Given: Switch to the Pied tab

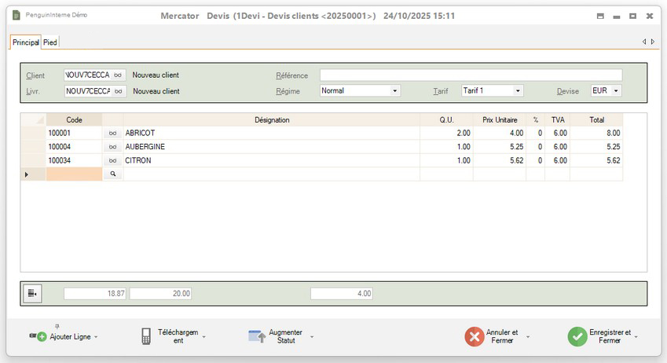Looking at the screenshot, I should (x=50, y=42).
